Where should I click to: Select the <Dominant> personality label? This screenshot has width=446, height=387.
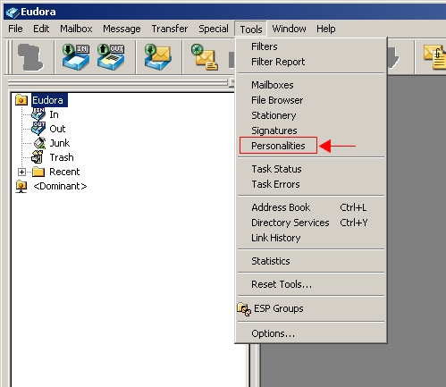point(60,186)
